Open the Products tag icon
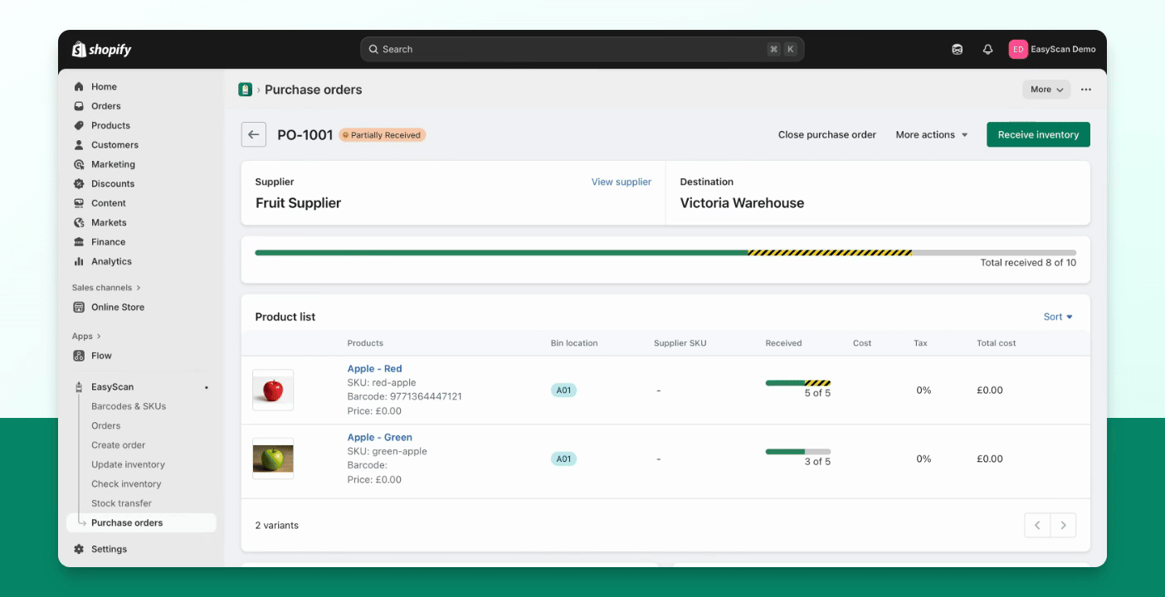 pyautogui.click(x=79, y=126)
